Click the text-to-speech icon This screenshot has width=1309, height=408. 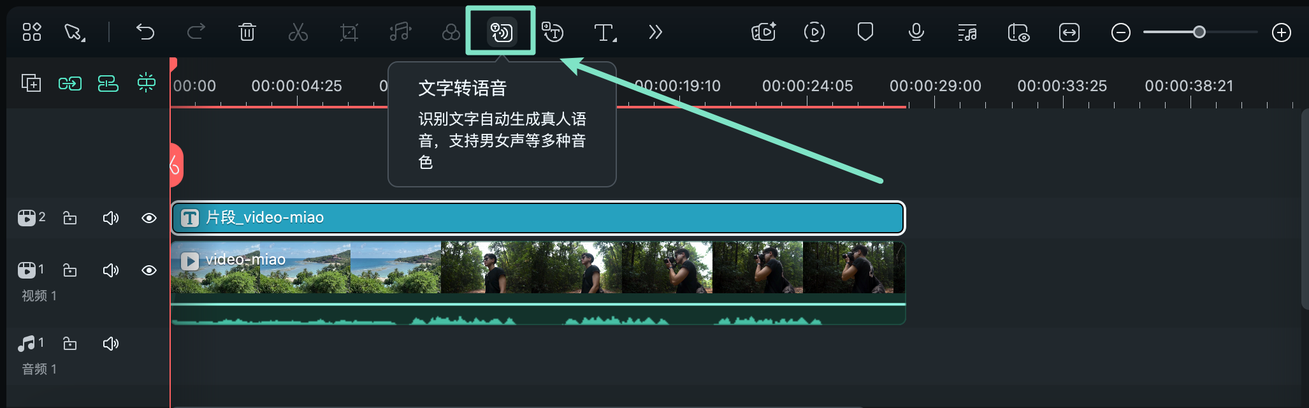(x=502, y=32)
